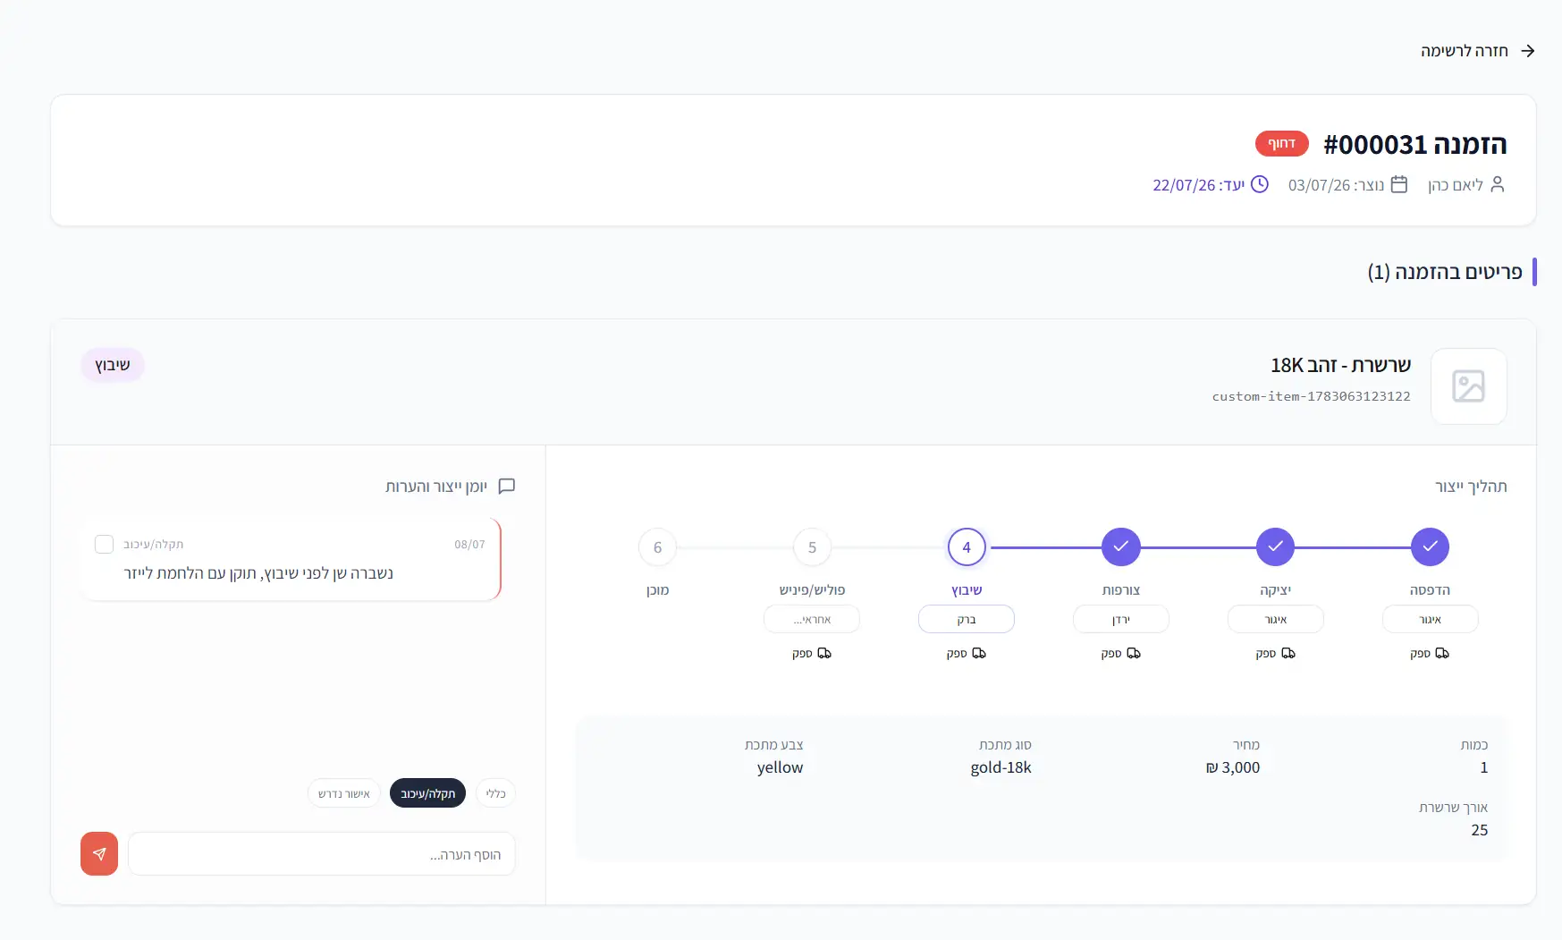This screenshot has width=1562, height=940.
Task: Select step 6 מוכן circle
Action: [x=657, y=546]
